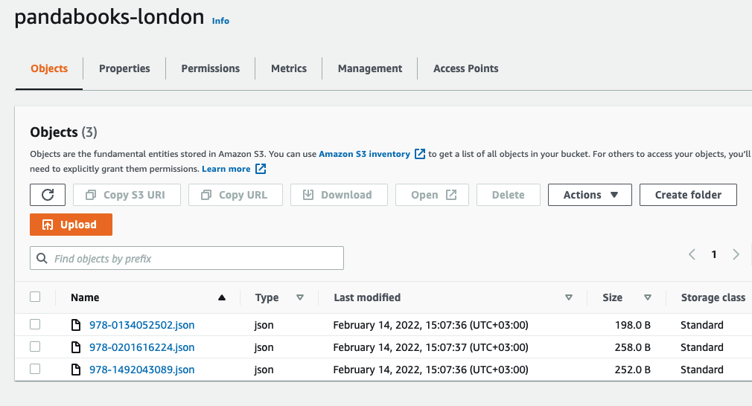
Task: Check the box for 978-1492043089.json
Action: click(x=35, y=369)
